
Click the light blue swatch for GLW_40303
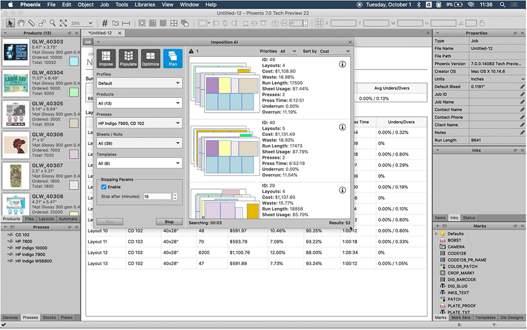(74, 62)
